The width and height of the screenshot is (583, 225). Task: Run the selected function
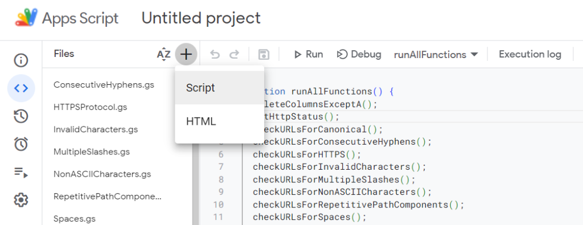click(x=308, y=54)
